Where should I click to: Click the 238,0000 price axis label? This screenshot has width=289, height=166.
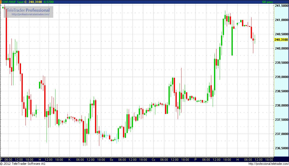pyautogui.click(x=281, y=105)
